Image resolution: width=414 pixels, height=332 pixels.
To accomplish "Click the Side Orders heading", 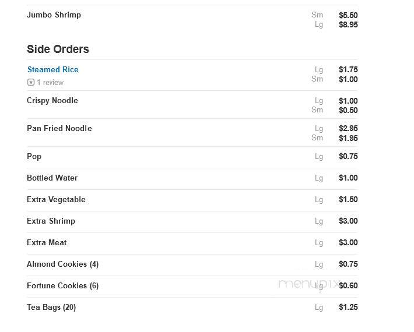I will tap(58, 49).
